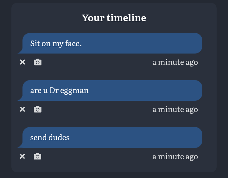Click the "Your timeline" heading
The height and width of the screenshot is (178, 228).
point(114,18)
